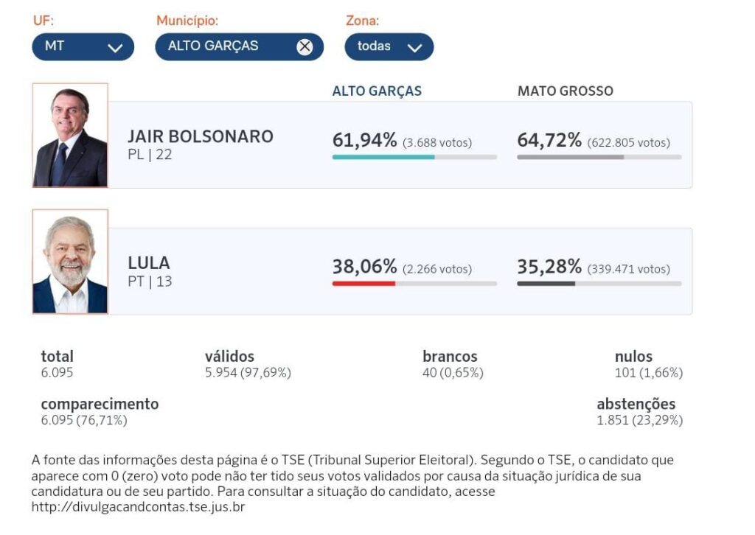Click the MATO GROSSO column header
Screen dimensions: 755x535
[x=566, y=91]
